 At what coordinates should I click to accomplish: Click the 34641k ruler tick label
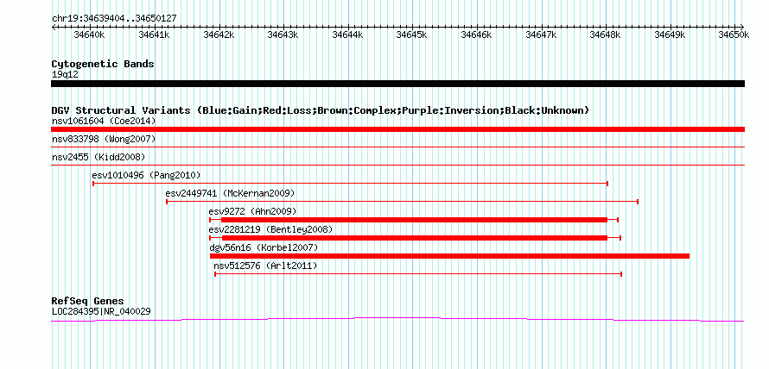[x=154, y=34]
